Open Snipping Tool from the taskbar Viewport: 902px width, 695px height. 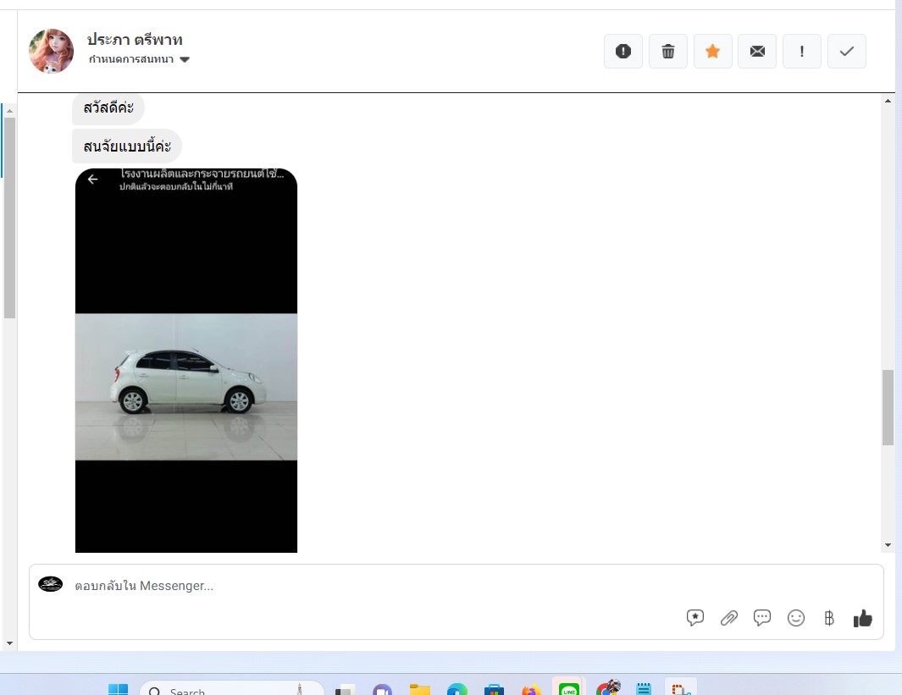click(x=681, y=689)
